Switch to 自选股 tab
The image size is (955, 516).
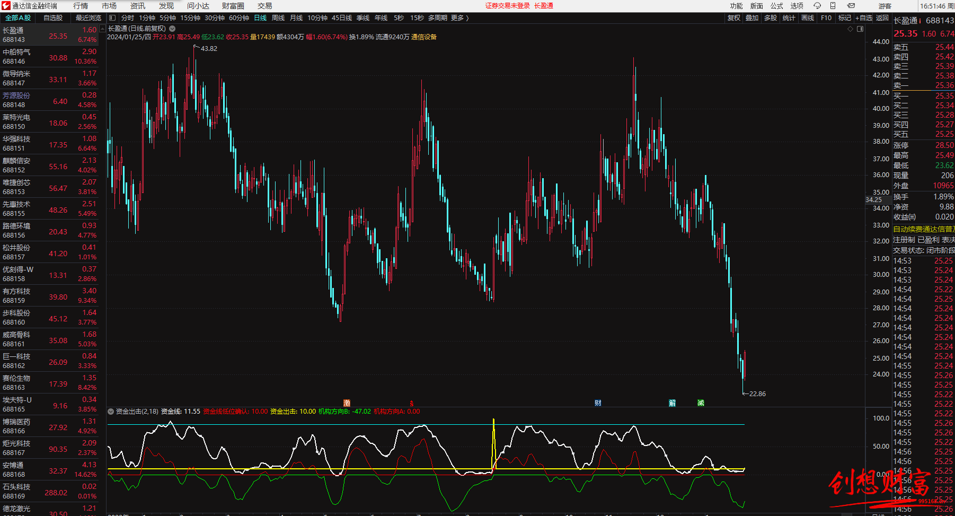(53, 18)
